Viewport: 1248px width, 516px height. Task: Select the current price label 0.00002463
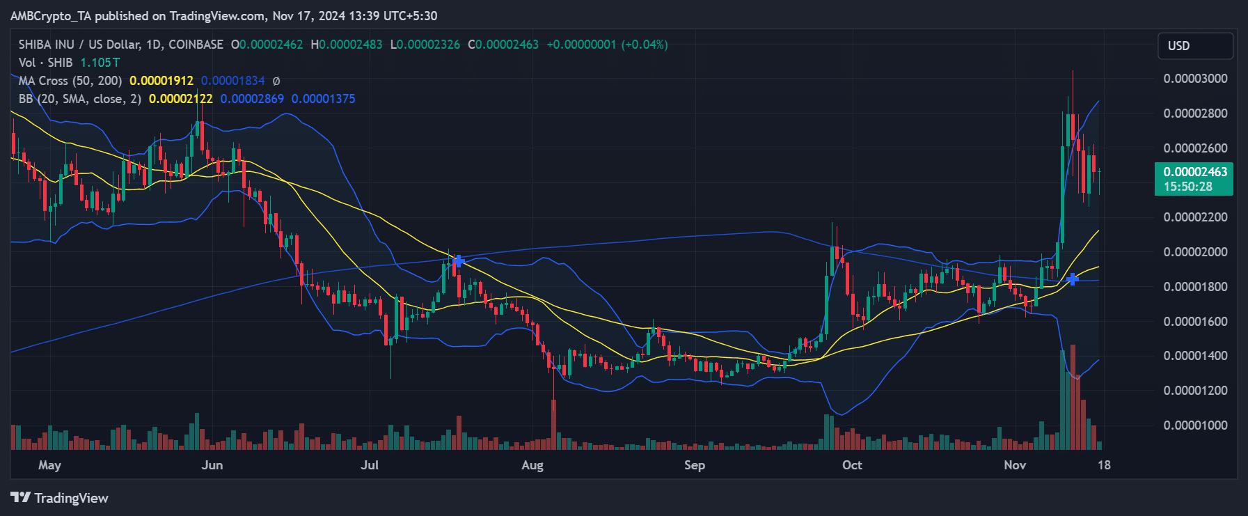pos(1194,171)
